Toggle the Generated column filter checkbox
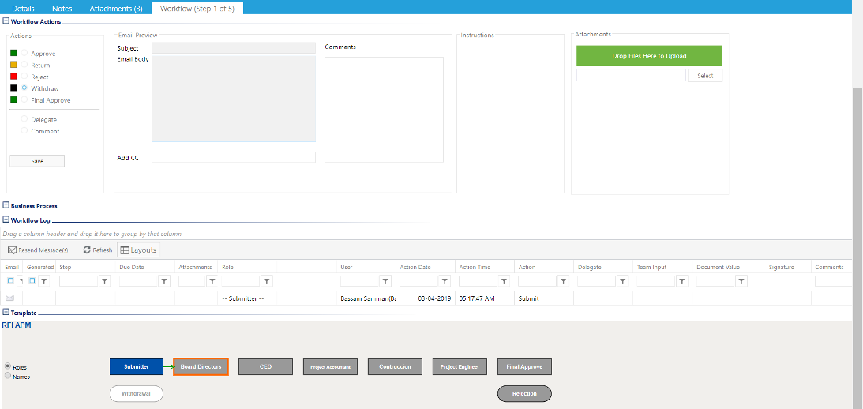863x409 pixels. click(x=32, y=281)
